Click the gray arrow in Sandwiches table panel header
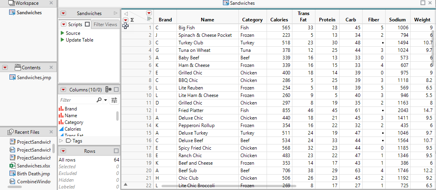This screenshot has height=190, width=436. pos(116,13)
